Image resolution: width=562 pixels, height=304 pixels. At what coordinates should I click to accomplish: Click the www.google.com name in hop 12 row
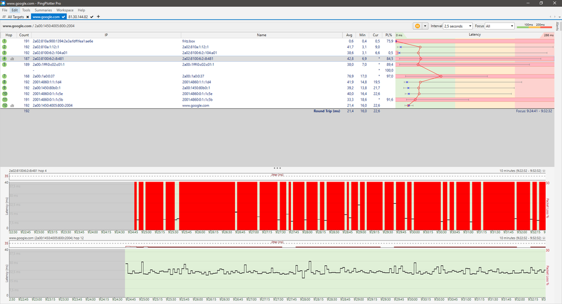(196, 106)
